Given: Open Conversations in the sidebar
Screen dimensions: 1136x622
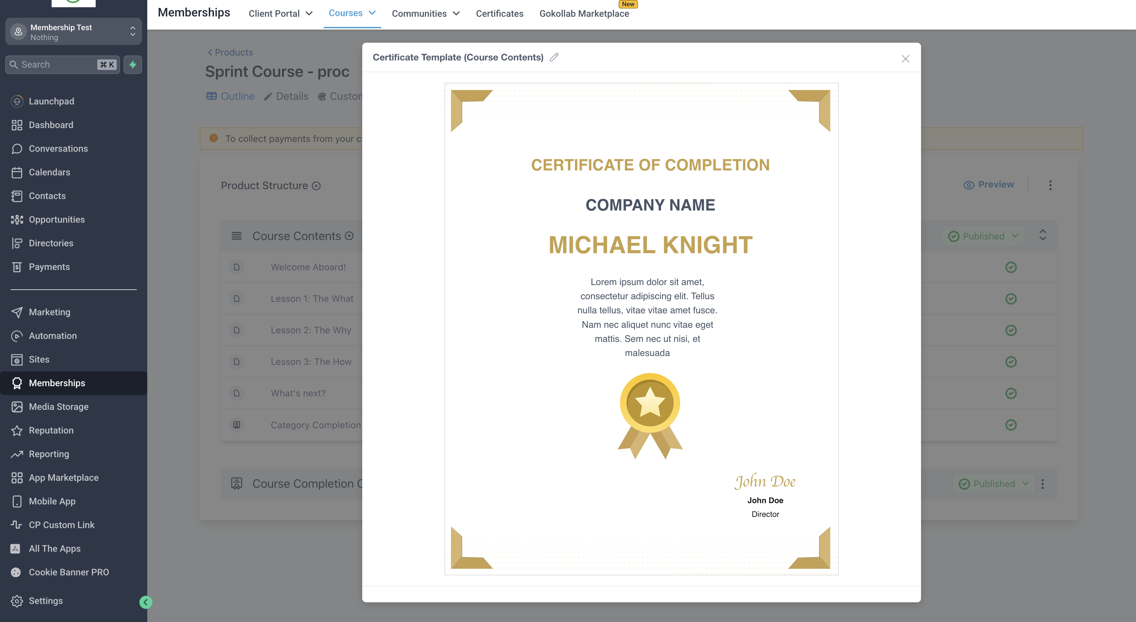Looking at the screenshot, I should [58, 148].
